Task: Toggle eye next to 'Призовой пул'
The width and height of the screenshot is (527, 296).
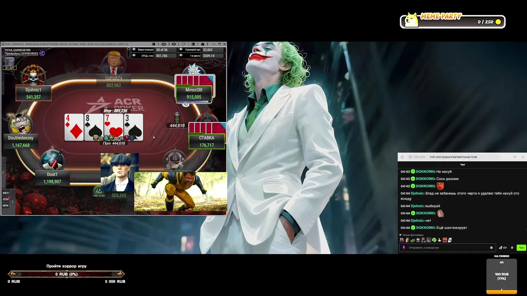Action: pyautogui.click(x=181, y=49)
